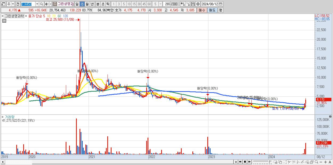This screenshot has width=333, height=165.
Task: Click the speaker sound icon in toolbar
Action: [47, 4]
